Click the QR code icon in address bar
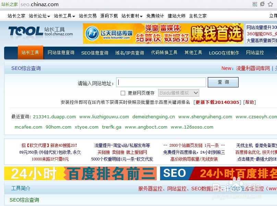277x206 pixels. 255,4
